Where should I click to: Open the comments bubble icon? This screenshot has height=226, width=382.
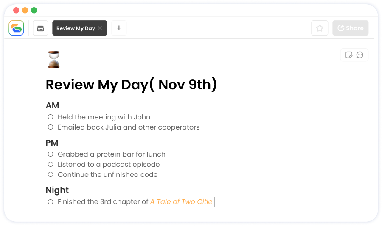pos(360,55)
